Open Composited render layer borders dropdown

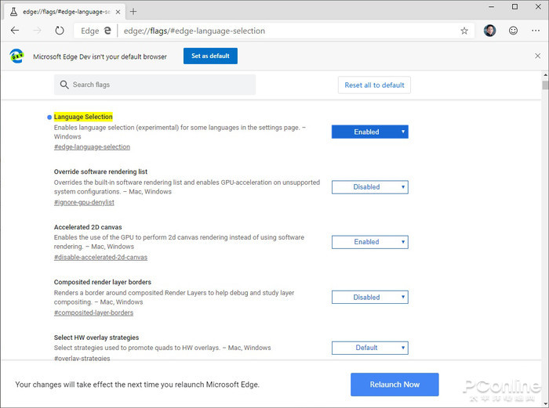(369, 297)
